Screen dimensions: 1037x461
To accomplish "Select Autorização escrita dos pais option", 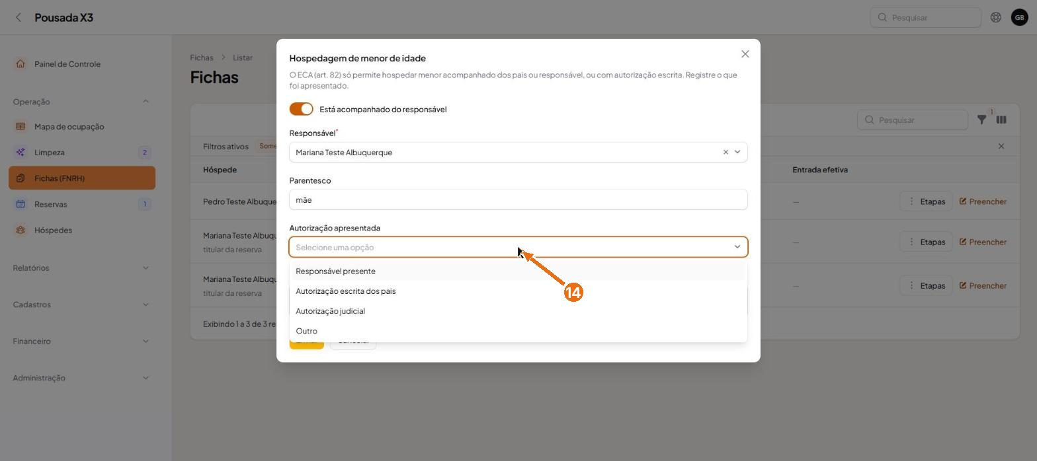I will (518, 291).
